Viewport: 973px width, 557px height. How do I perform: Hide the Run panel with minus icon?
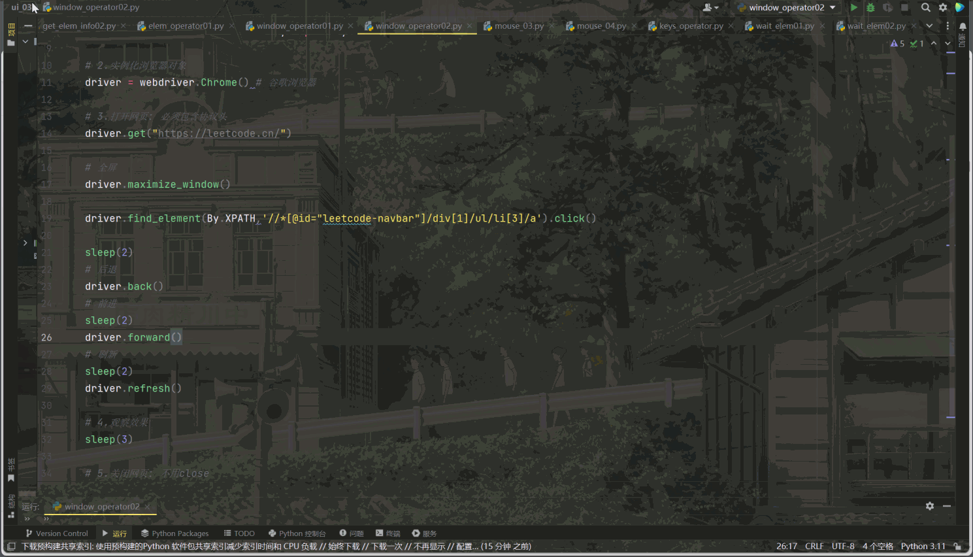947,506
